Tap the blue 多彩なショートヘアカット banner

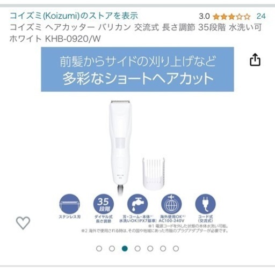tap(137, 69)
